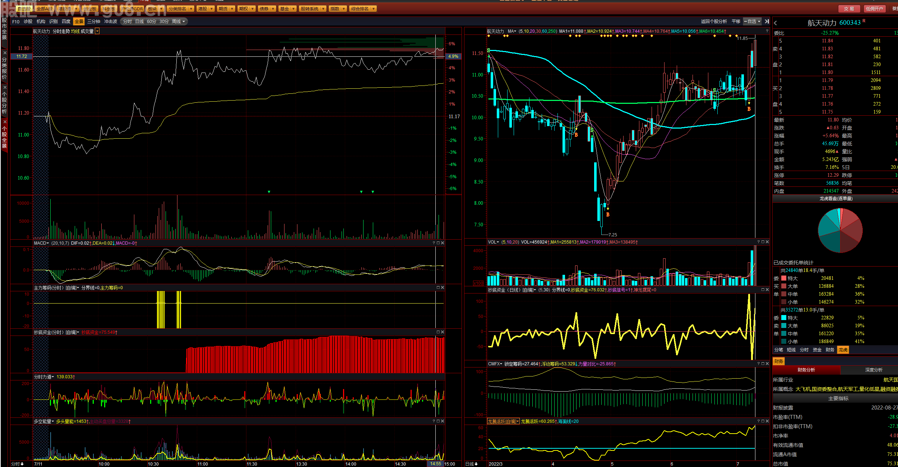898x467 pixels.
Task: Select the 财务分析 toggle tab
Action: click(x=806, y=370)
